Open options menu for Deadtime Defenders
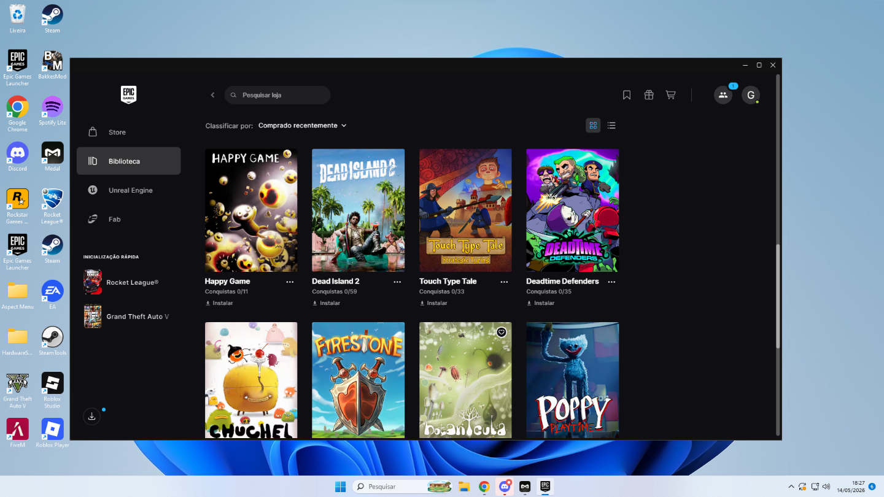The width and height of the screenshot is (884, 497). point(611,282)
